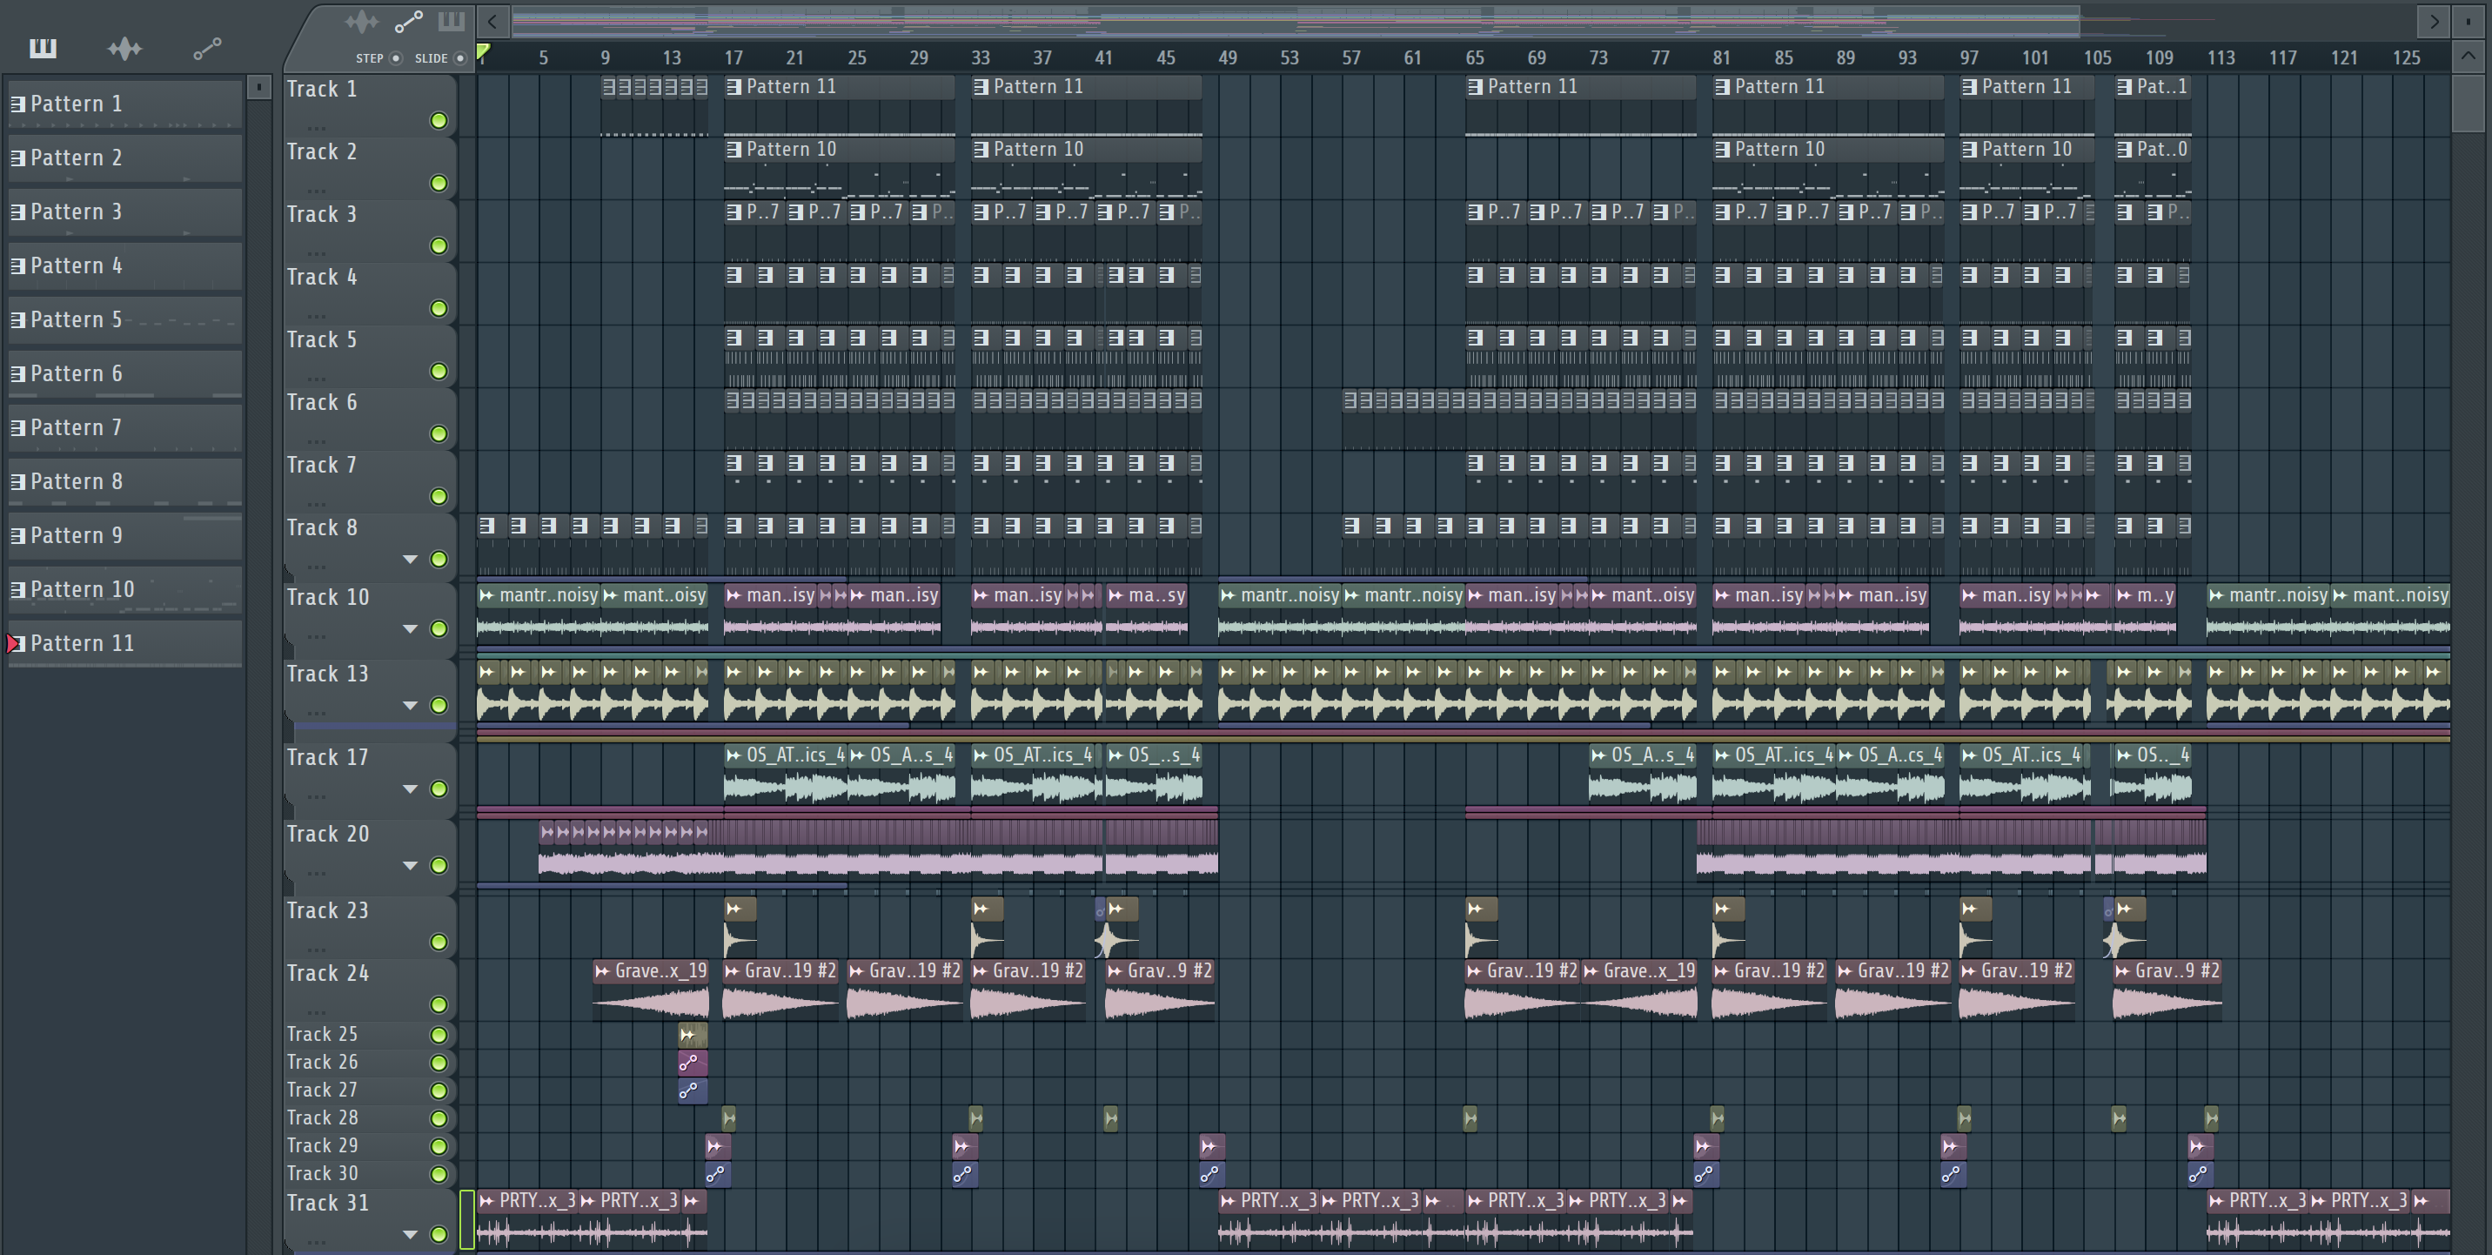The image size is (2492, 1255).
Task: Click bar 49 on the timeline ruler
Action: [1228, 58]
